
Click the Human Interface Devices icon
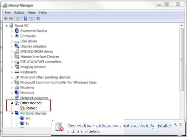pyautogui.click(x=17, y=57)
